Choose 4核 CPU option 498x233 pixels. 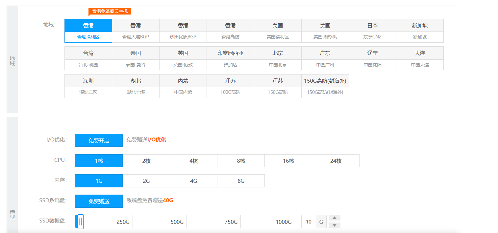[x=194, y=161]
